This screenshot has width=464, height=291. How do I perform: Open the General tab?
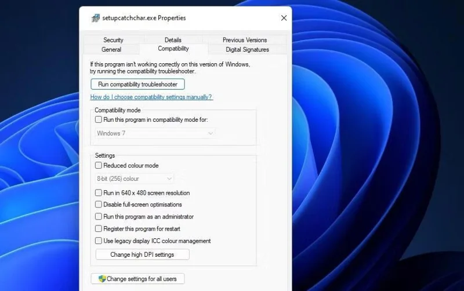pyautogui.click(x=111, y=49)
